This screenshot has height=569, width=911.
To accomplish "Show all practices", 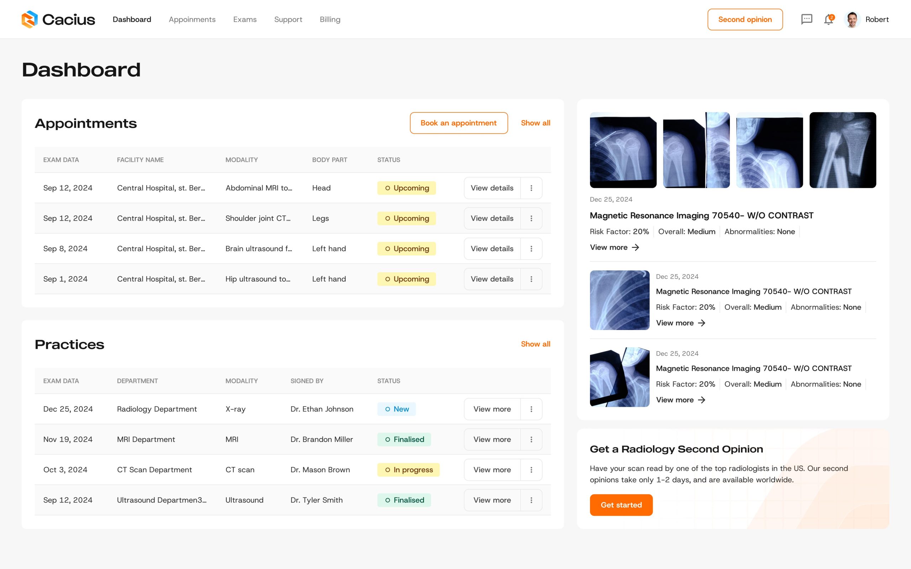I will [535, 344].
